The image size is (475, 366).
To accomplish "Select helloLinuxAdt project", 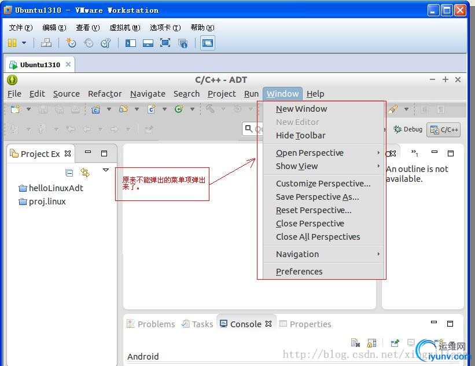I will (x=50, y=188).
